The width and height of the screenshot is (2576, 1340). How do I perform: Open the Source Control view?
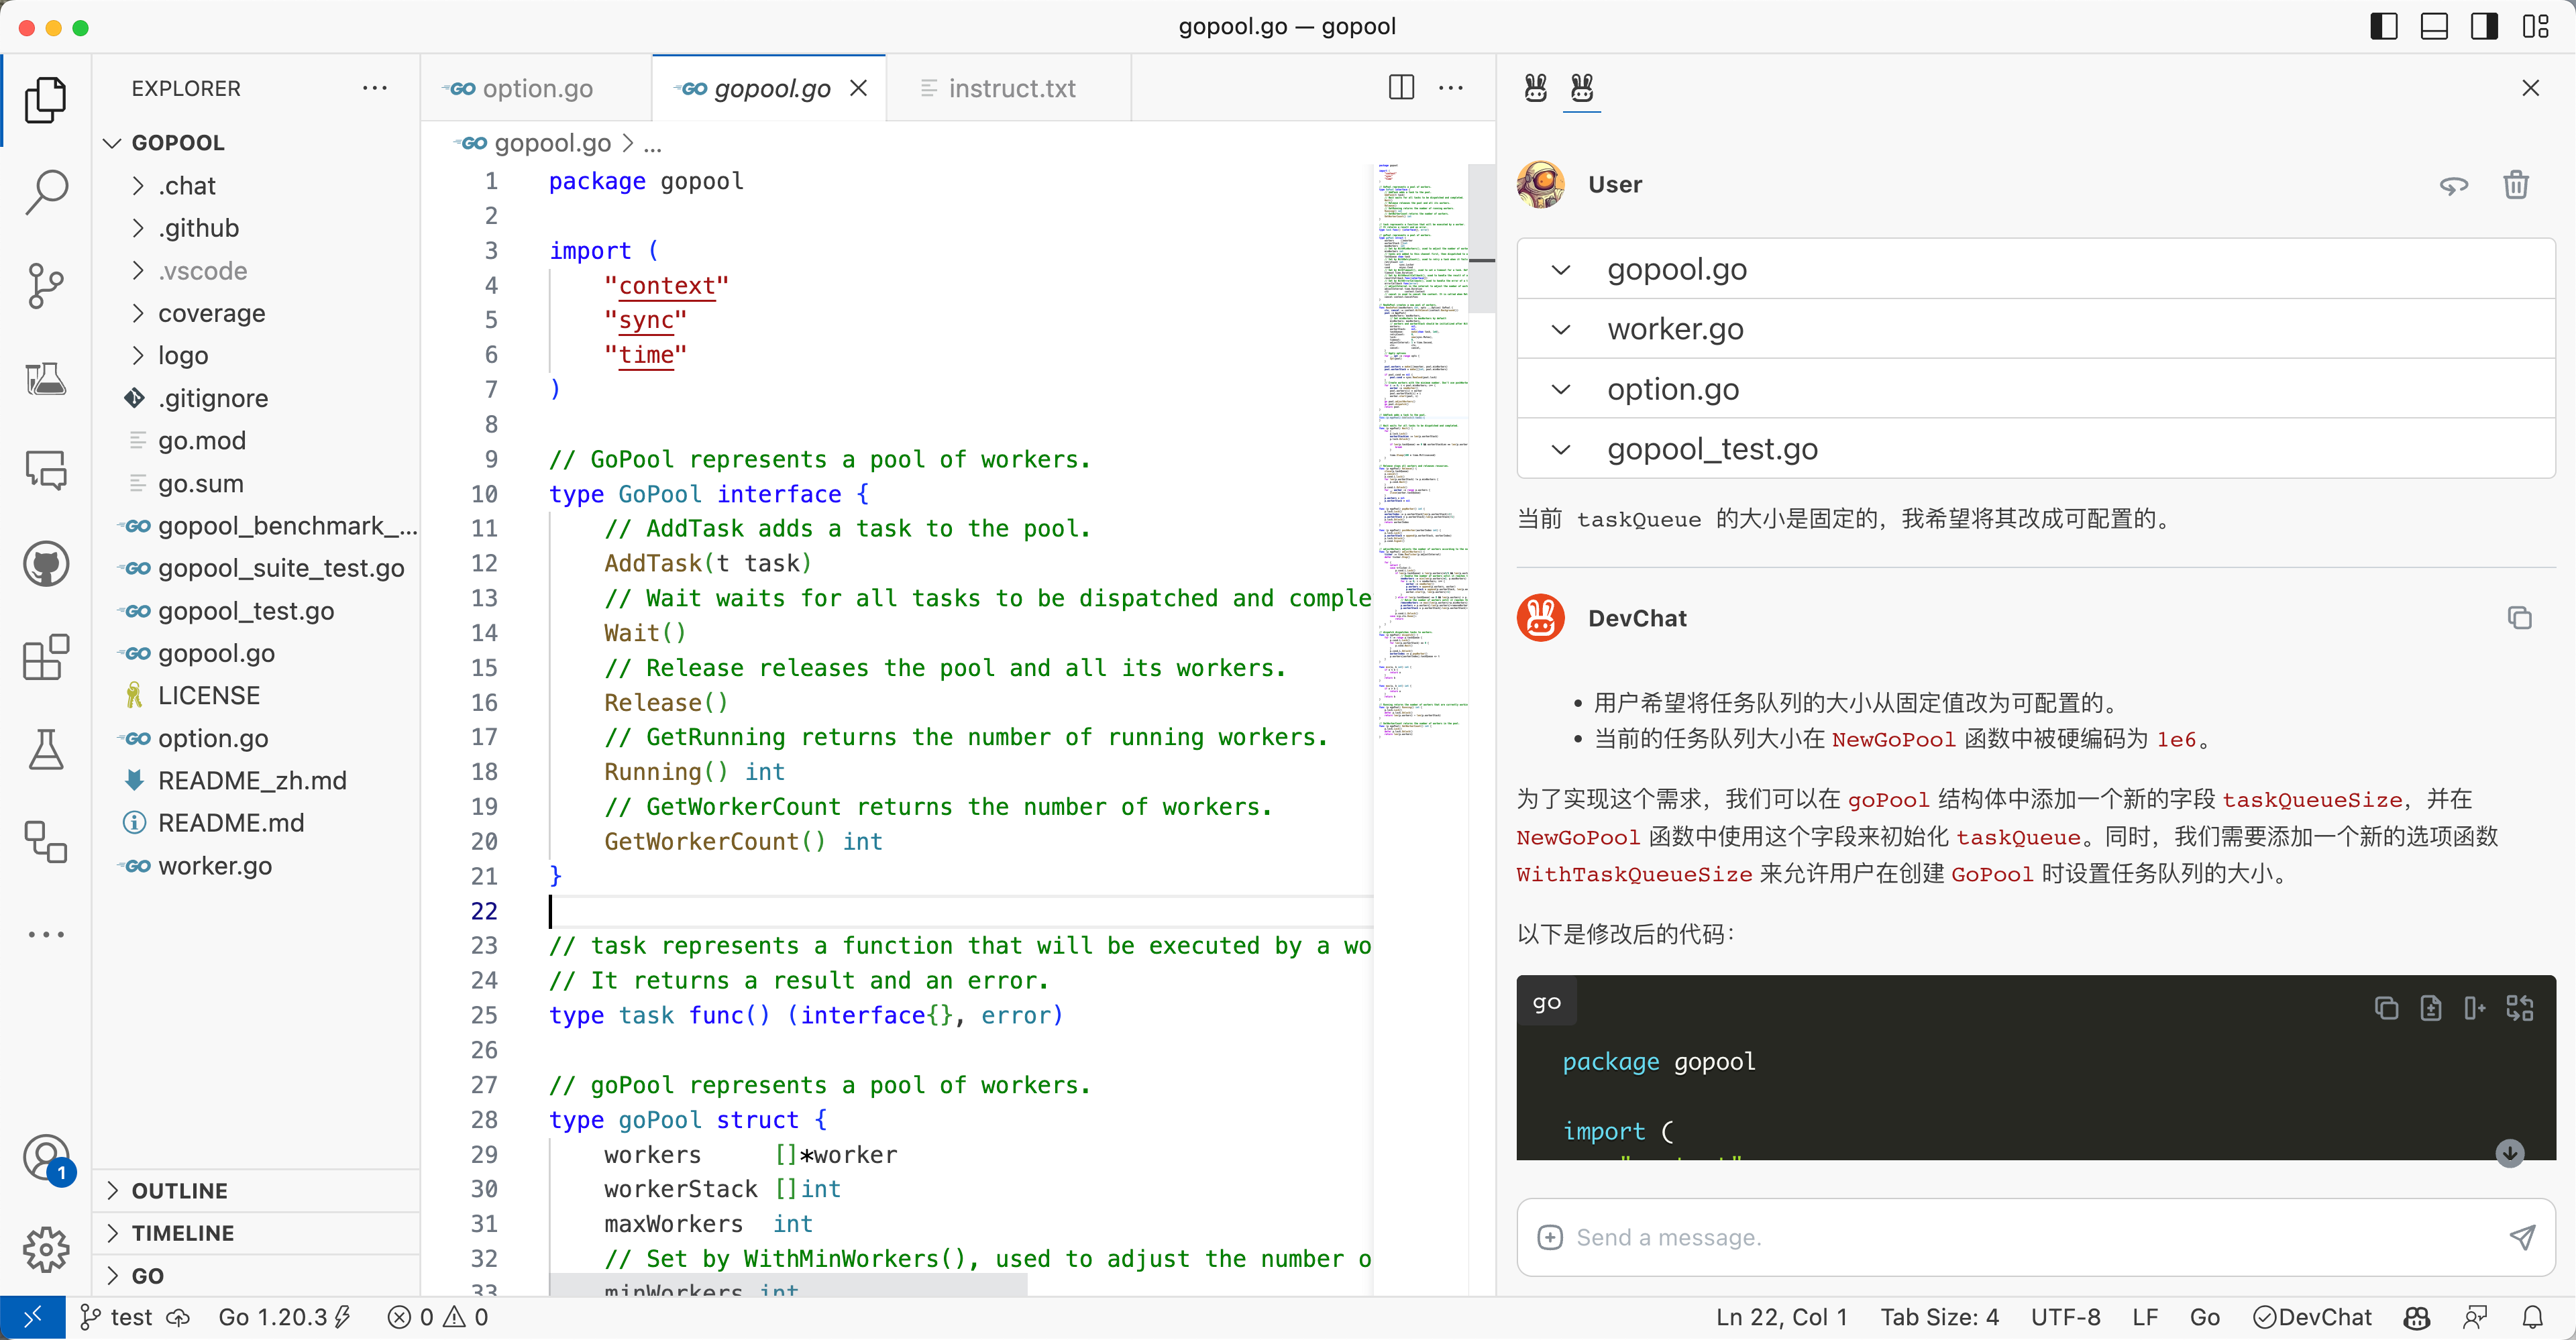click(x=46, y=285)
